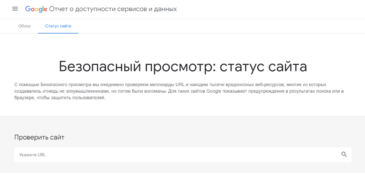This screenshot has height=185, width=365.
Task: Click the paragraph line starting С помощью Безопасного
Action: tap(170, 84)
